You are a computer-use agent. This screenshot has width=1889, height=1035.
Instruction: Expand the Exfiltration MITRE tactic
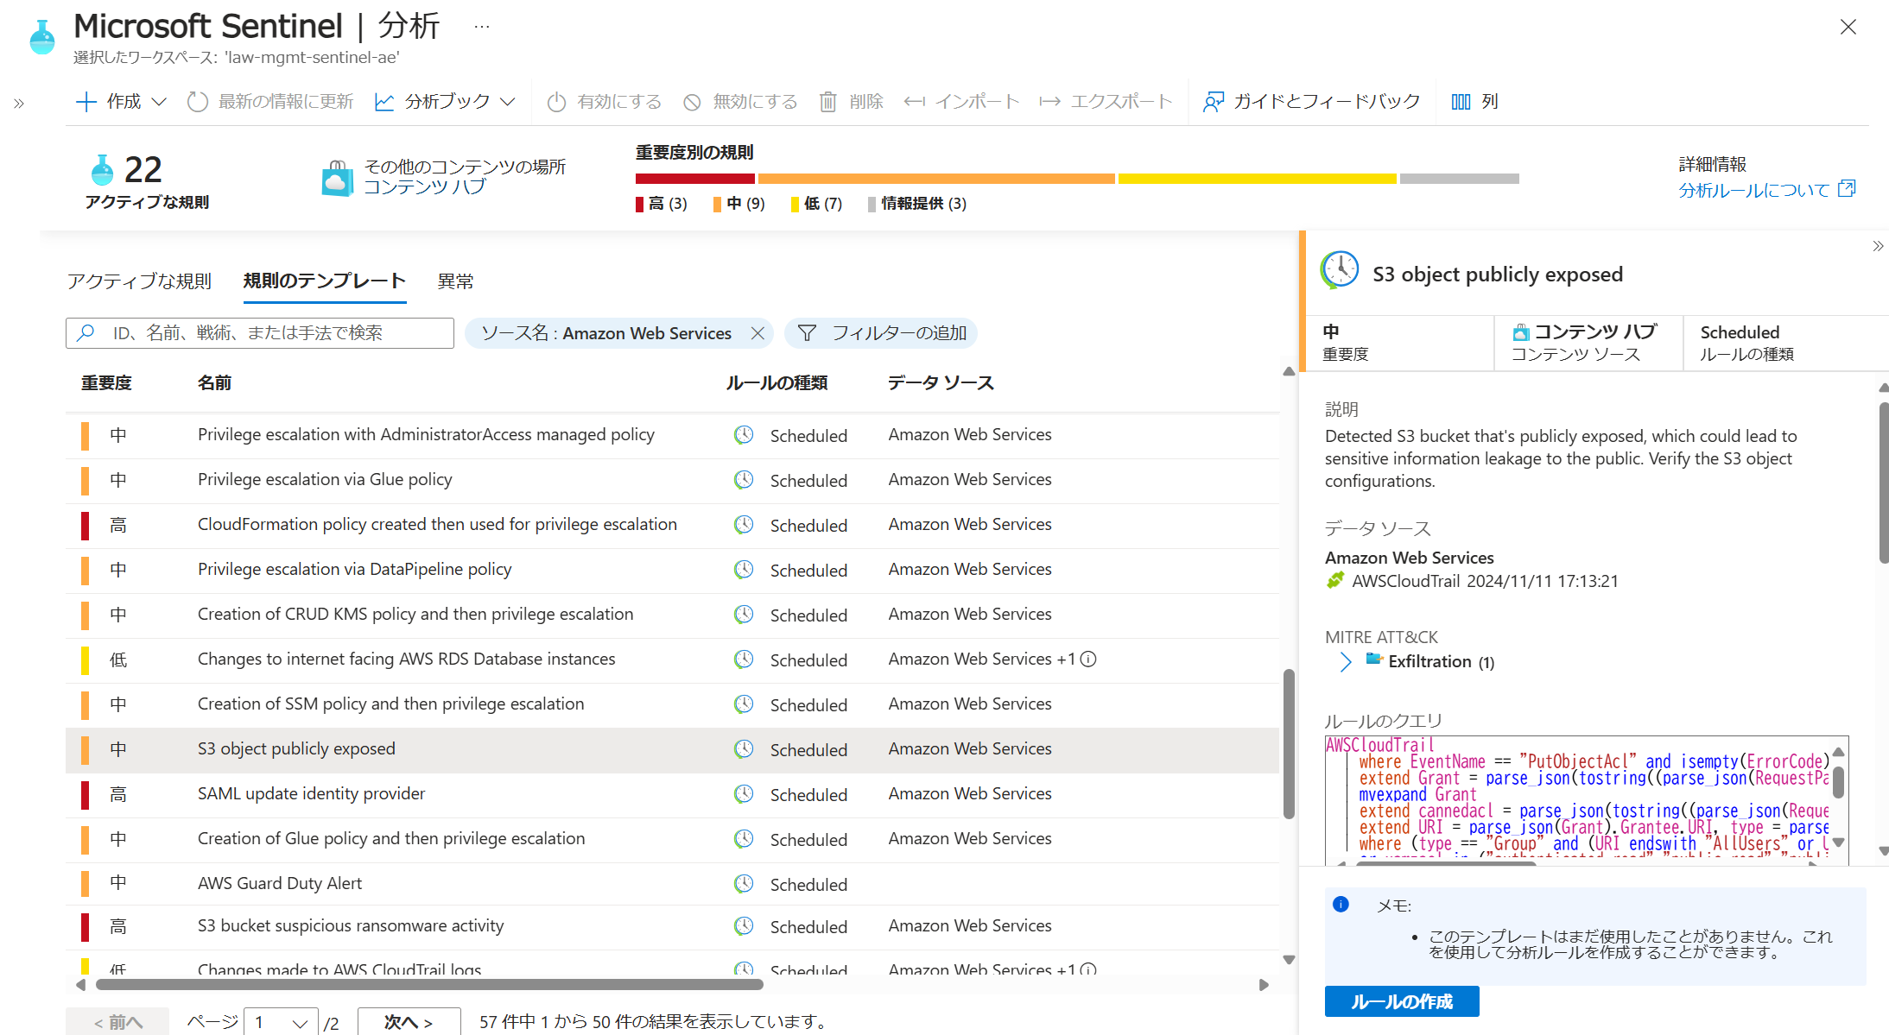point(1345,662)
